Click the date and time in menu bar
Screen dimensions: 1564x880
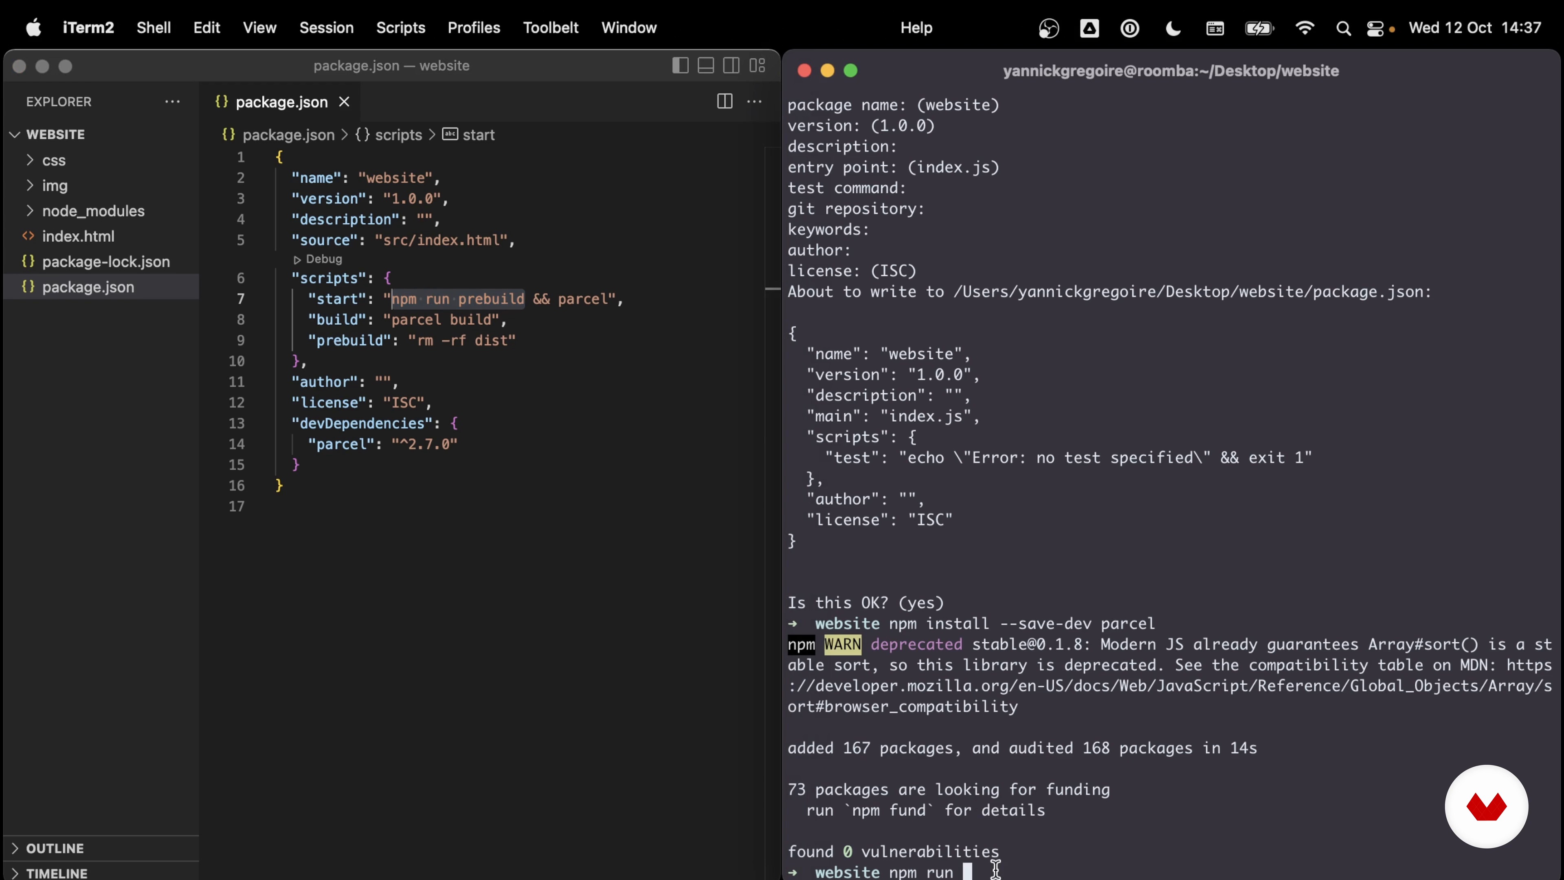[1475, 27]
